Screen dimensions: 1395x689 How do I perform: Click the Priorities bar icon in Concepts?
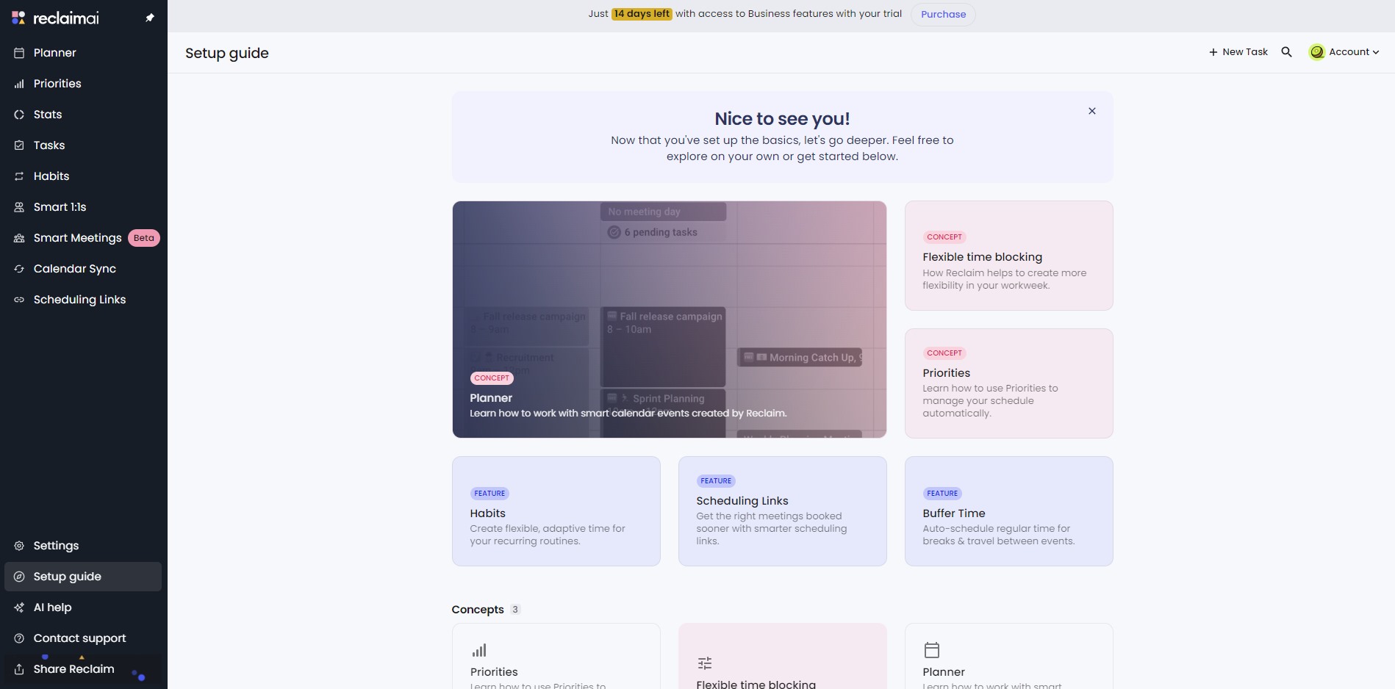479,650
